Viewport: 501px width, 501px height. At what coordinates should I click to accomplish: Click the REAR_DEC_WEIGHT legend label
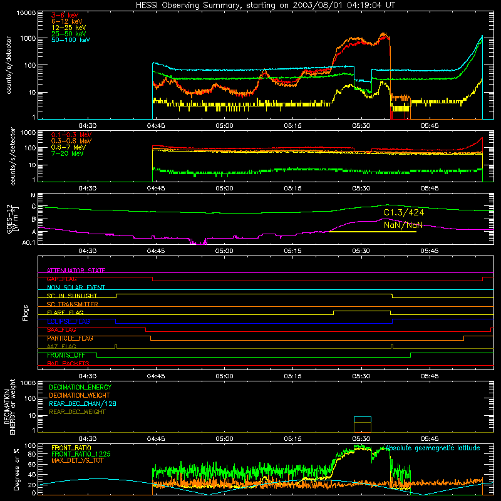(77, 412)
